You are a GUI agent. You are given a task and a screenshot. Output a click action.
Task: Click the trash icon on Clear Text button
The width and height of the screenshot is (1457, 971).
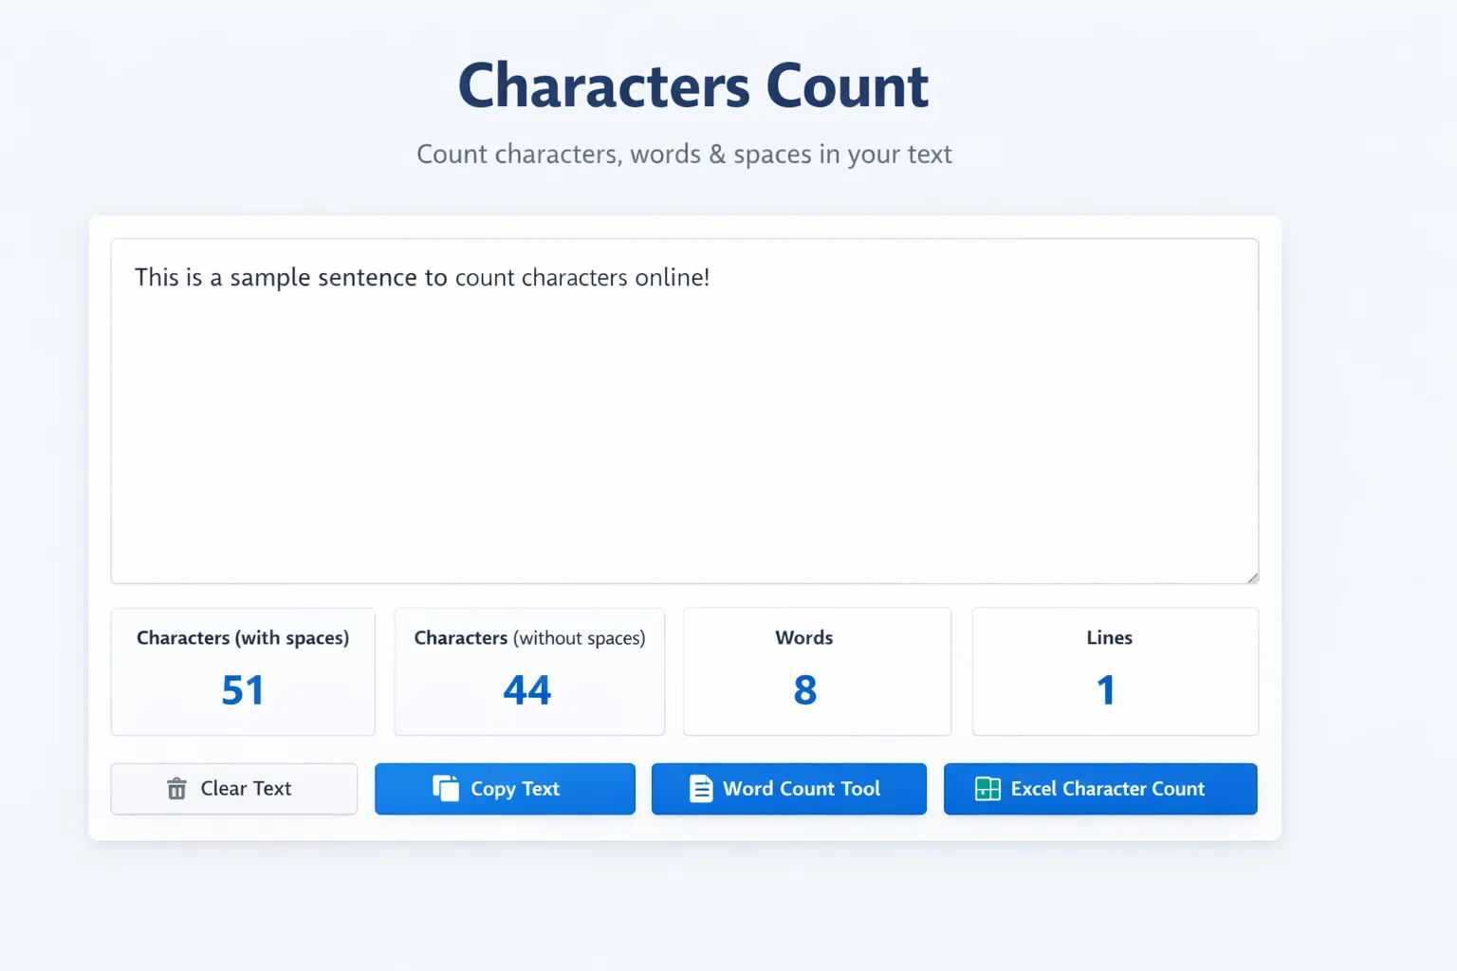[x=176, y=788]
